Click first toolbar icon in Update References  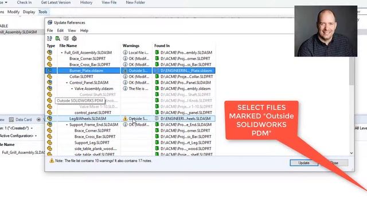coord(49,38)
